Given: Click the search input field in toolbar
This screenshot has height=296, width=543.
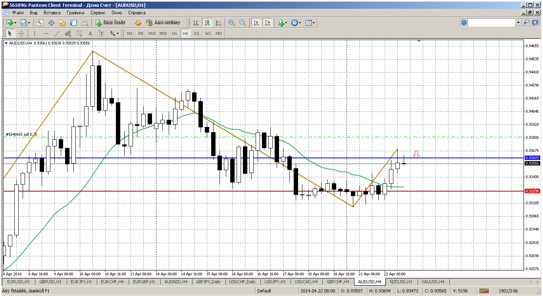Looking at the screenshot, I should 492,23.
